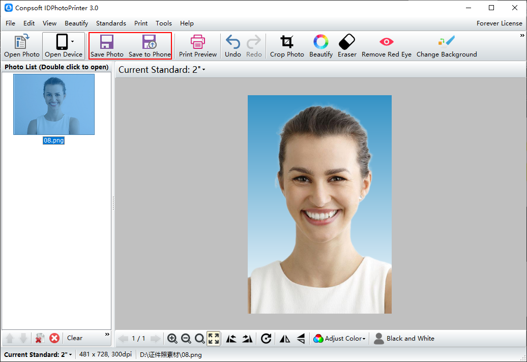Click the circular arrow rotate icon
This screenshot has height=362, width=527.
click(x=266, y=339)
